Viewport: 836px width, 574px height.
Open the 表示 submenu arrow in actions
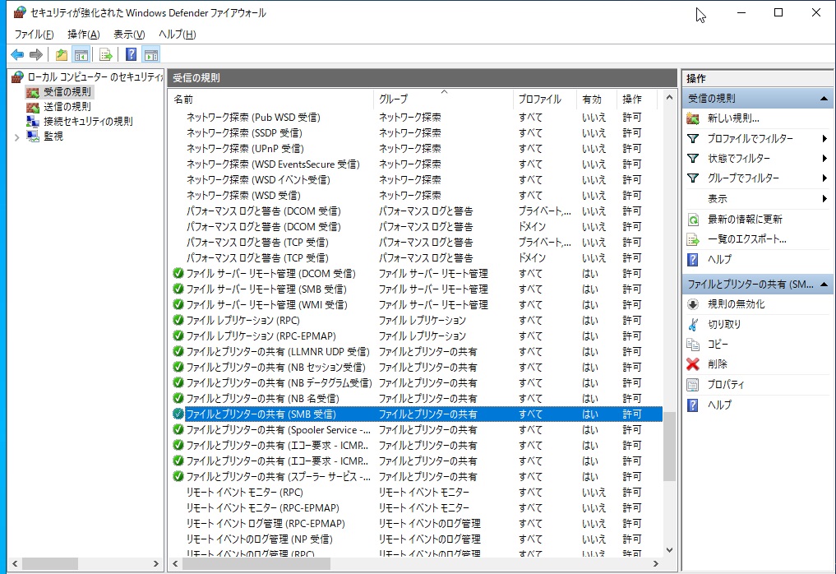(x=824, y=198)
